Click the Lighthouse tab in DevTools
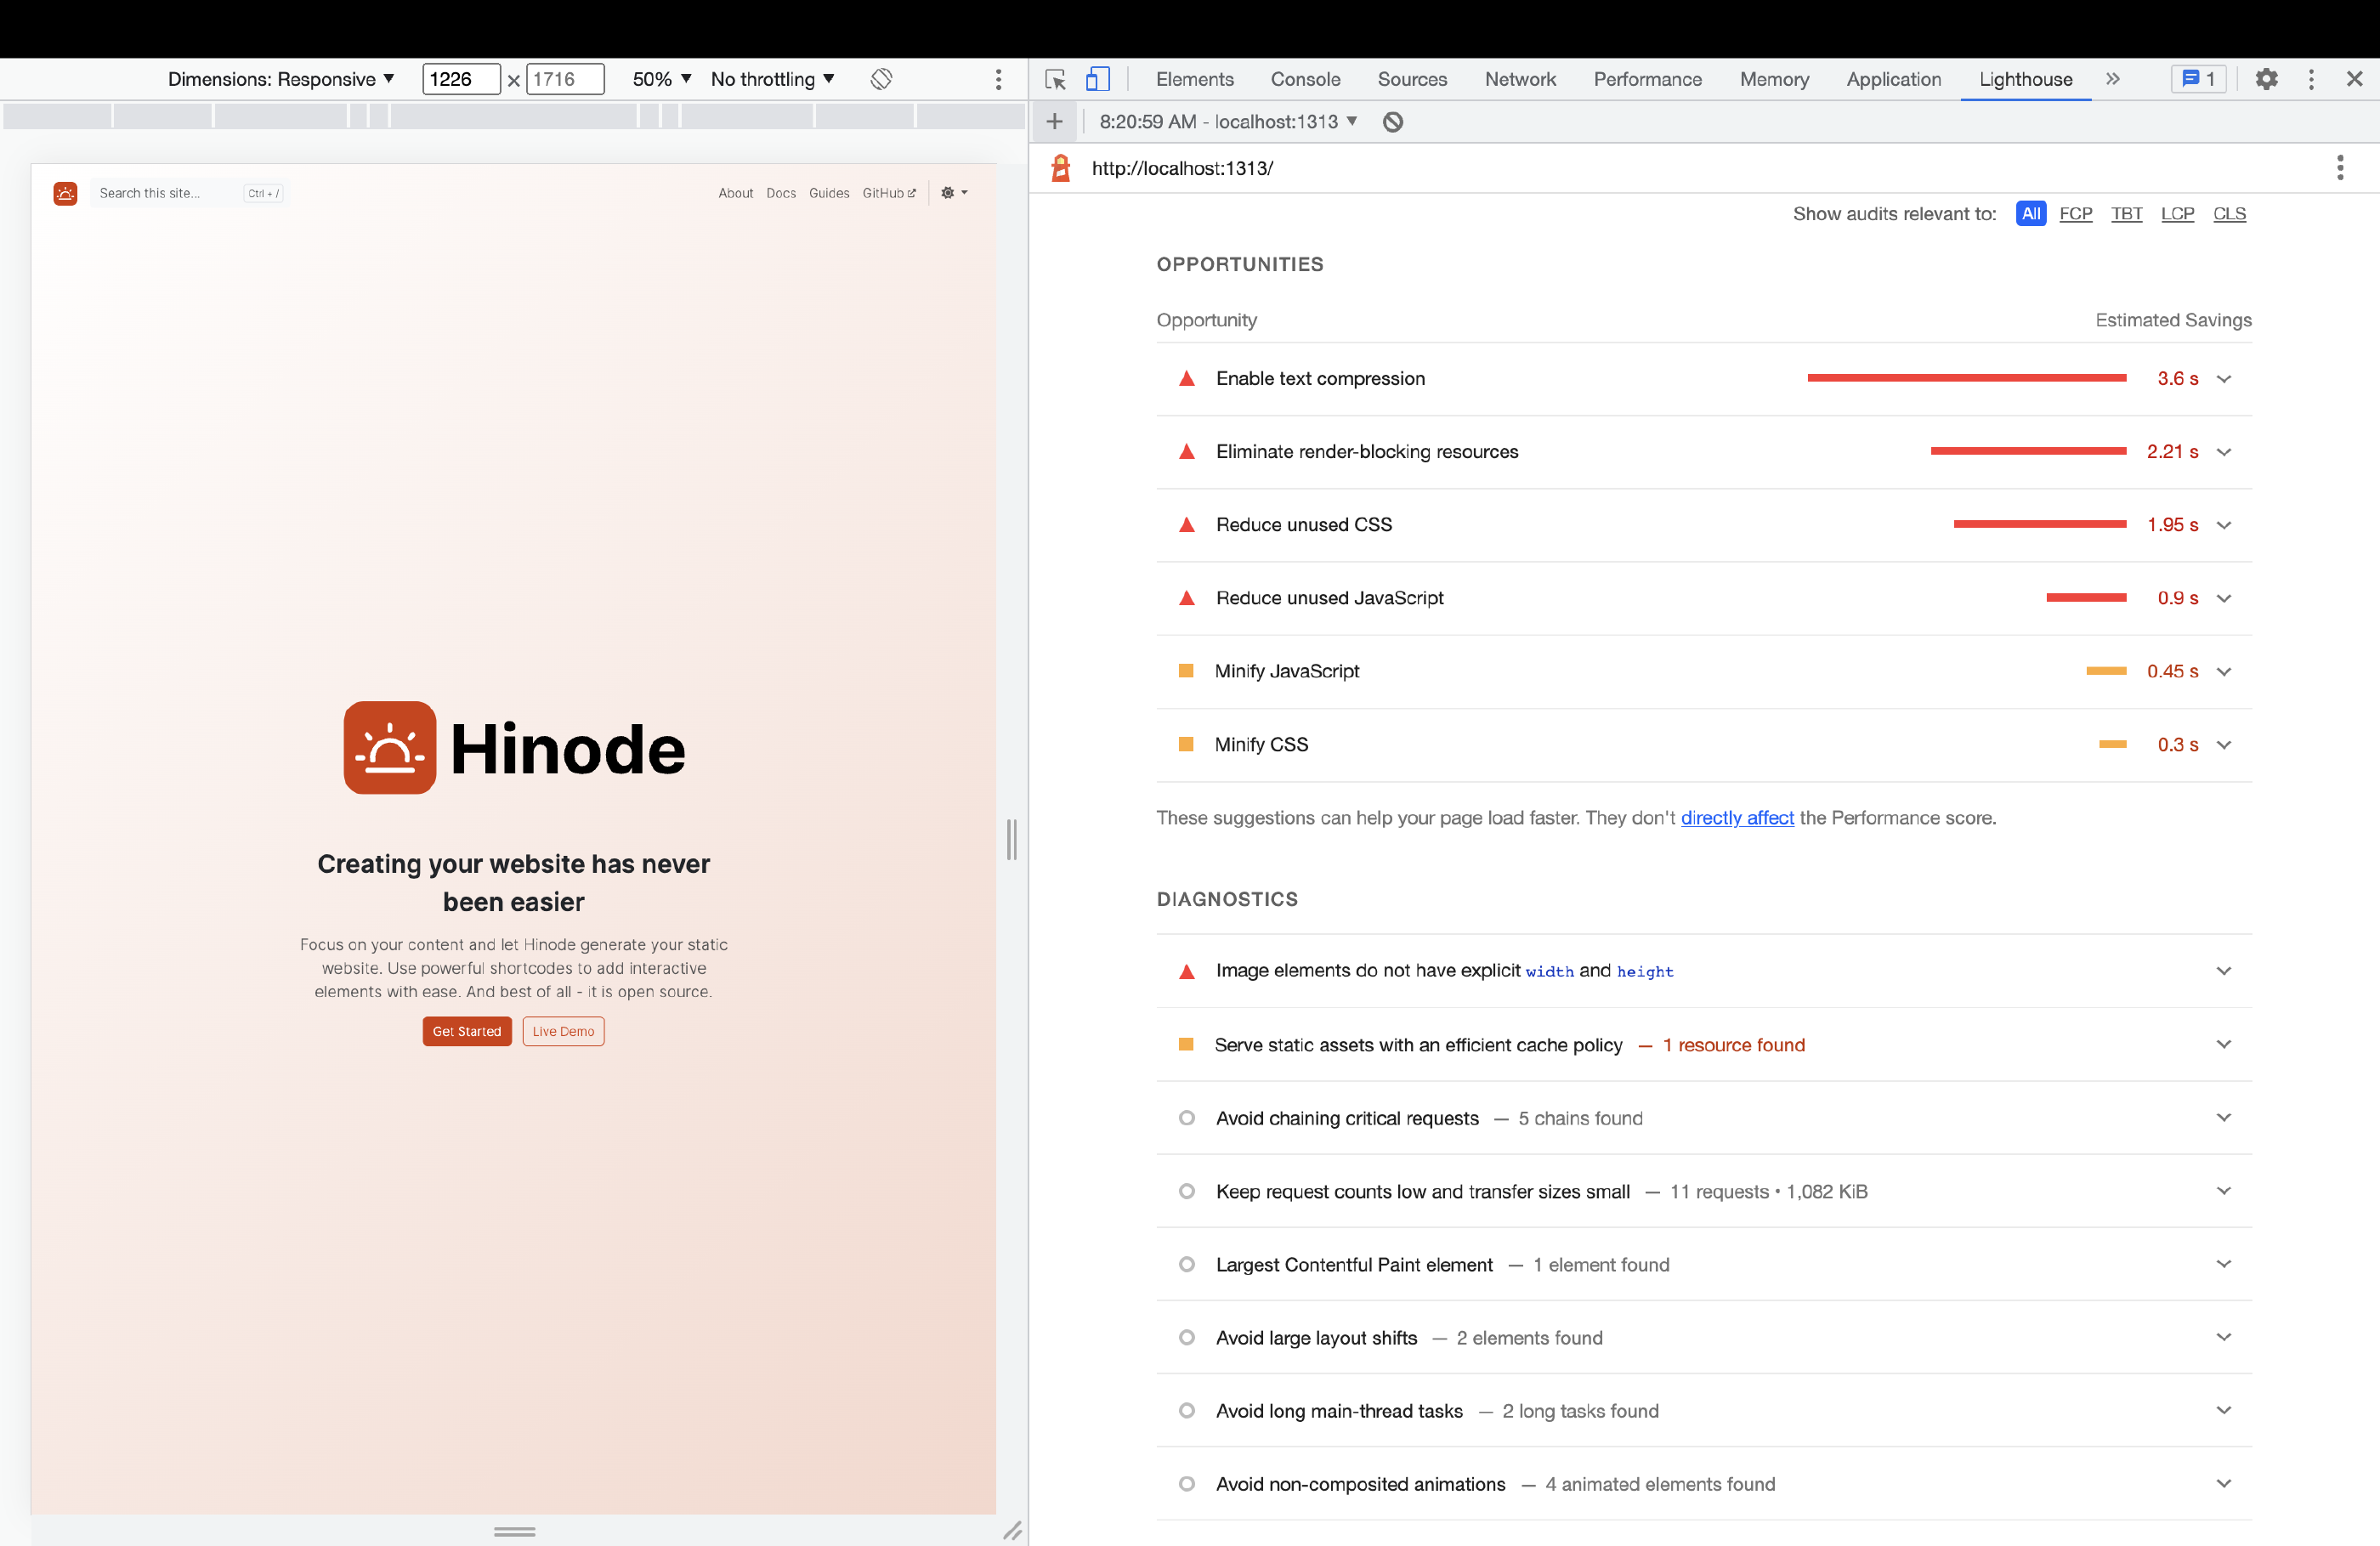The width and height of the screenshot is (2380, 1546). (x=2025, y=78)
